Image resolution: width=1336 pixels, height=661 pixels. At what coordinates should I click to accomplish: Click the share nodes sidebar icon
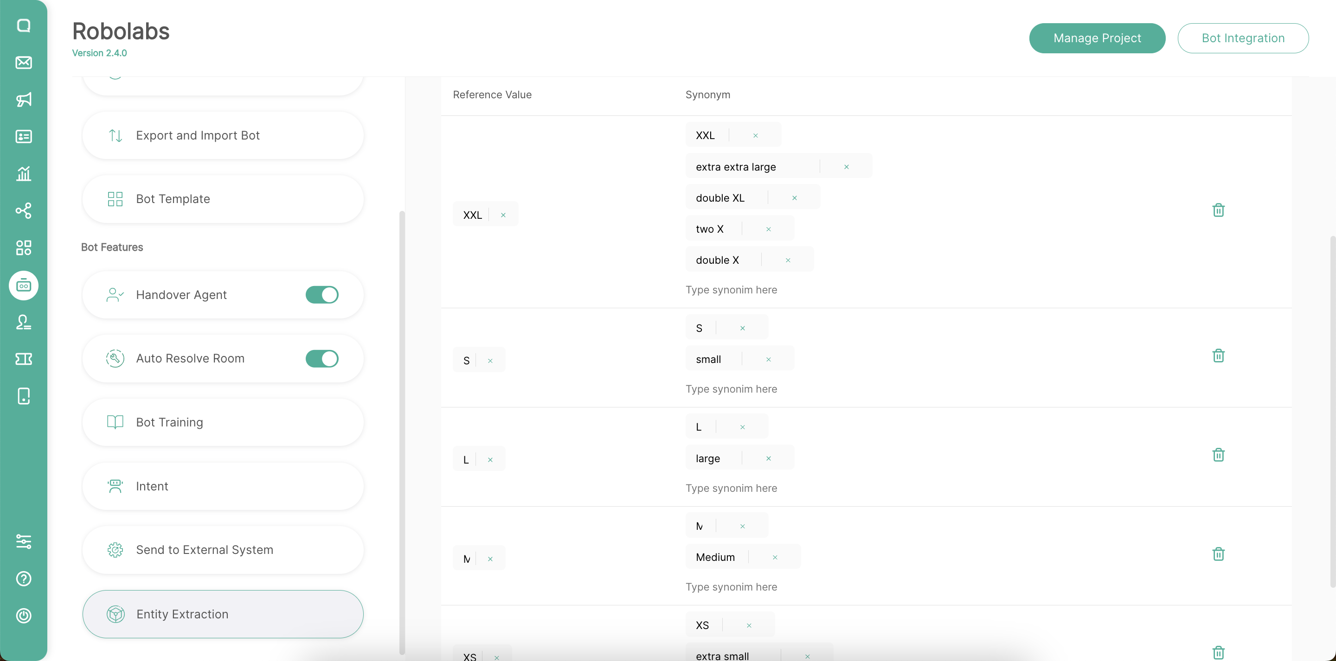[24, 210]
